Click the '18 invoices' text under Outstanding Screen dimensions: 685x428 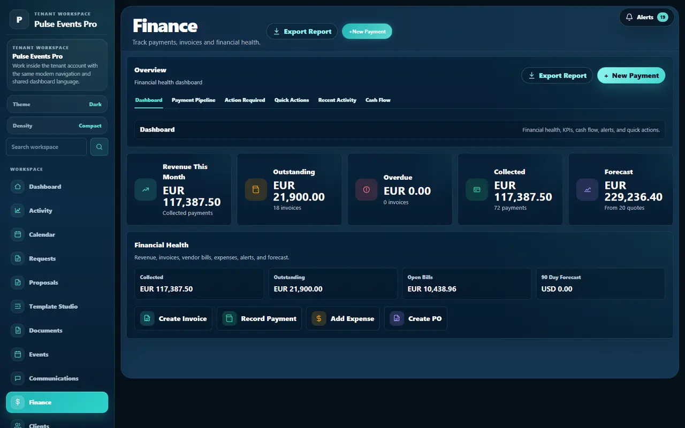click(287, 208)
